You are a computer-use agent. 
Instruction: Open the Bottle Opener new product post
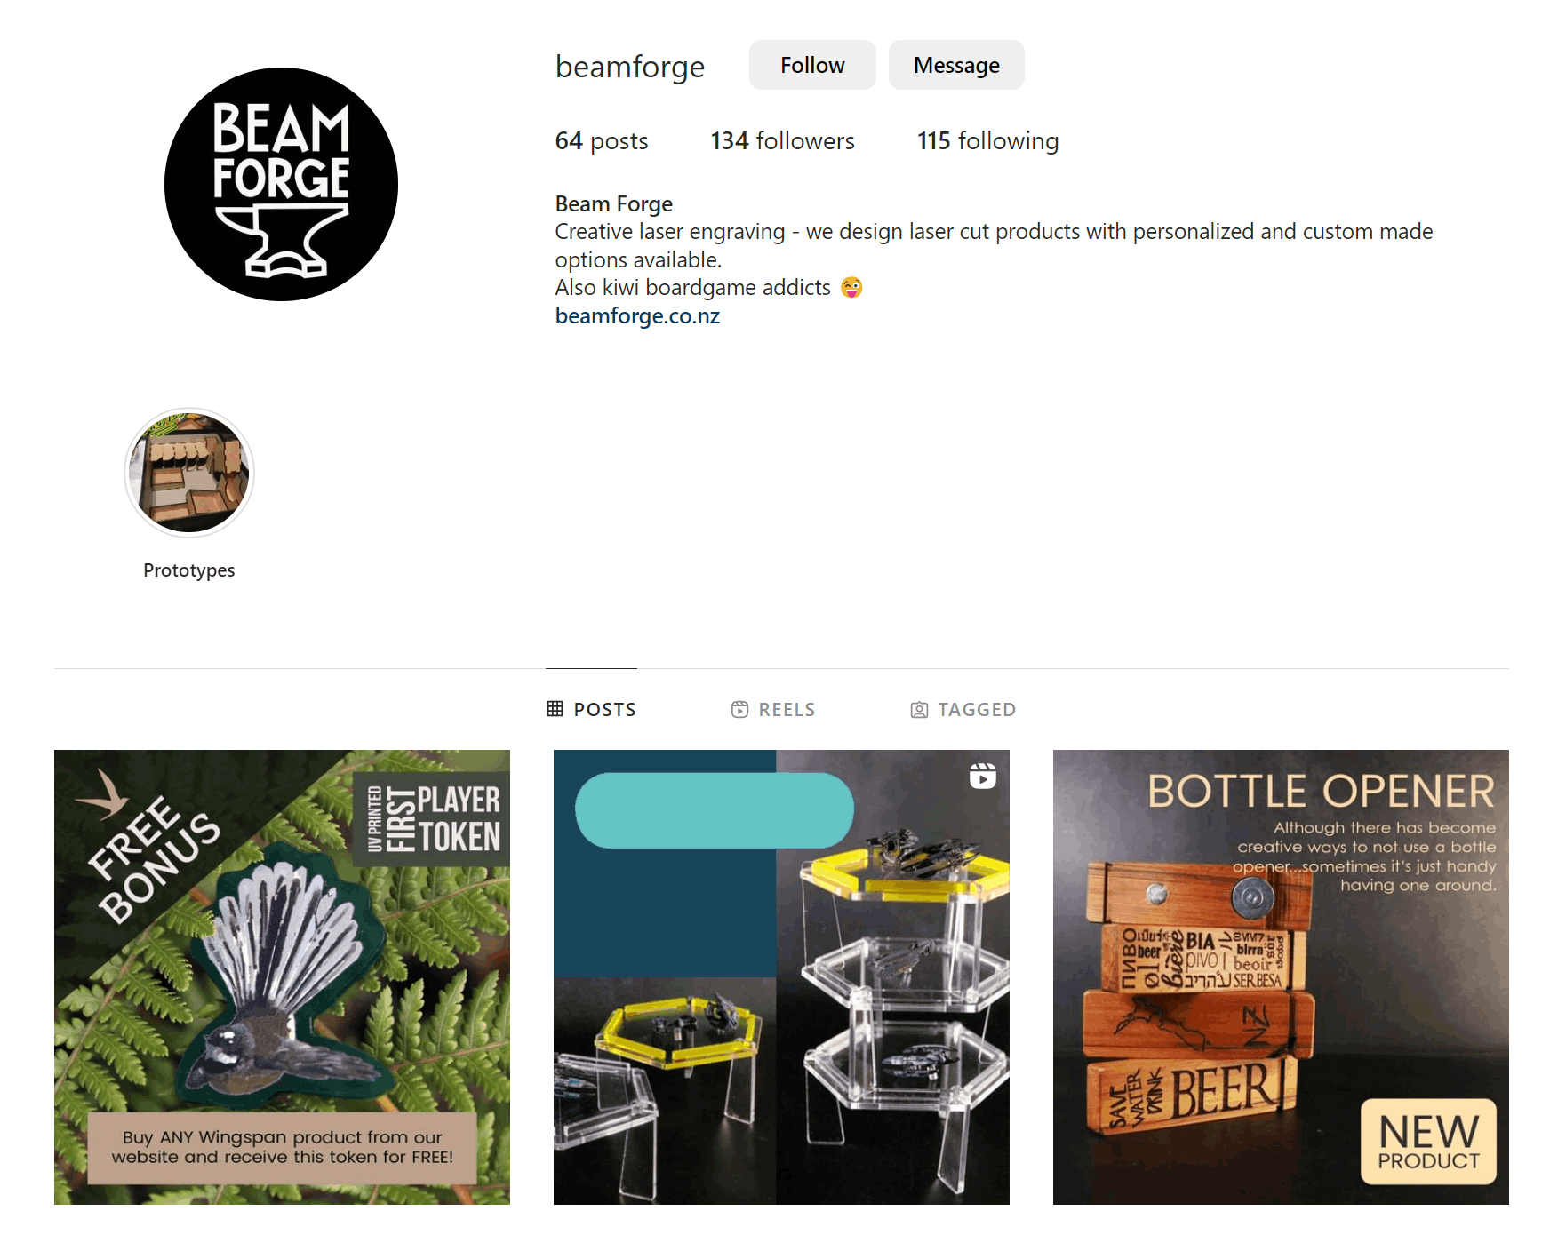1281,977
